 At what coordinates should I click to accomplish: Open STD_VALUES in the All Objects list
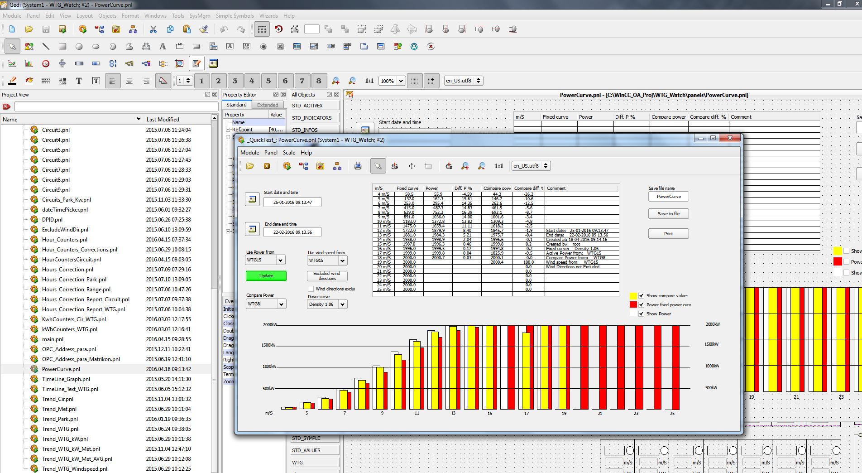pos(315,450)
